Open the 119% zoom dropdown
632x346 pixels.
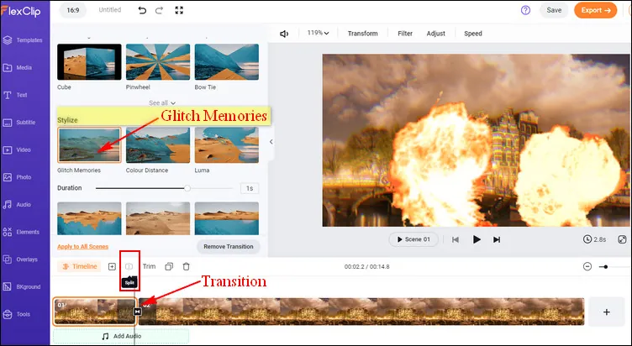[x=318, y=33]
